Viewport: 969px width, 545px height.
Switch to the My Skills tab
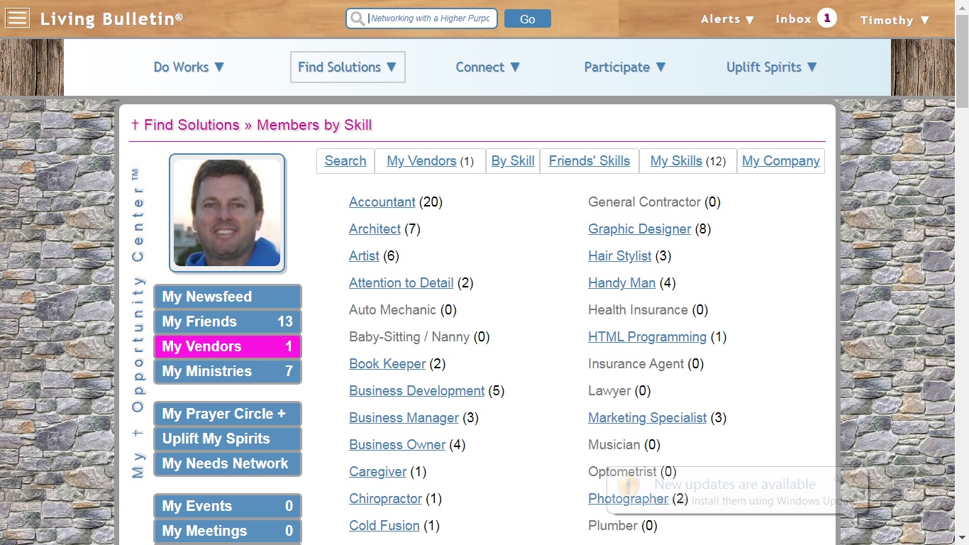[x=688, y=161]
